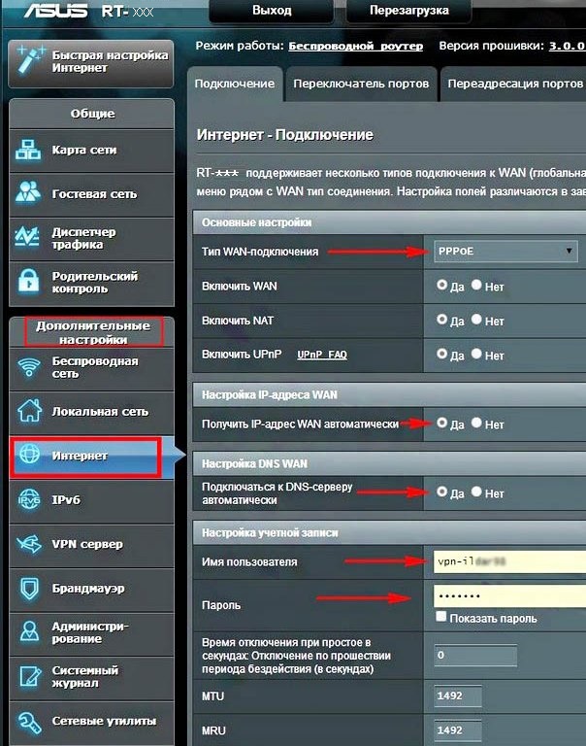Choose Нет for automatic DNS server connection
Screen dimensions: 586x746
pyautogui.click(x=476, y=492)
